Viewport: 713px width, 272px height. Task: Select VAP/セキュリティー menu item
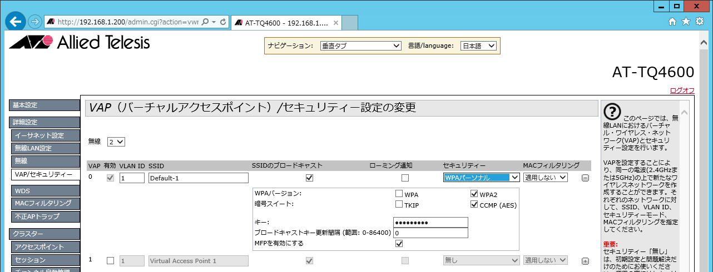[x=46, y=175]
